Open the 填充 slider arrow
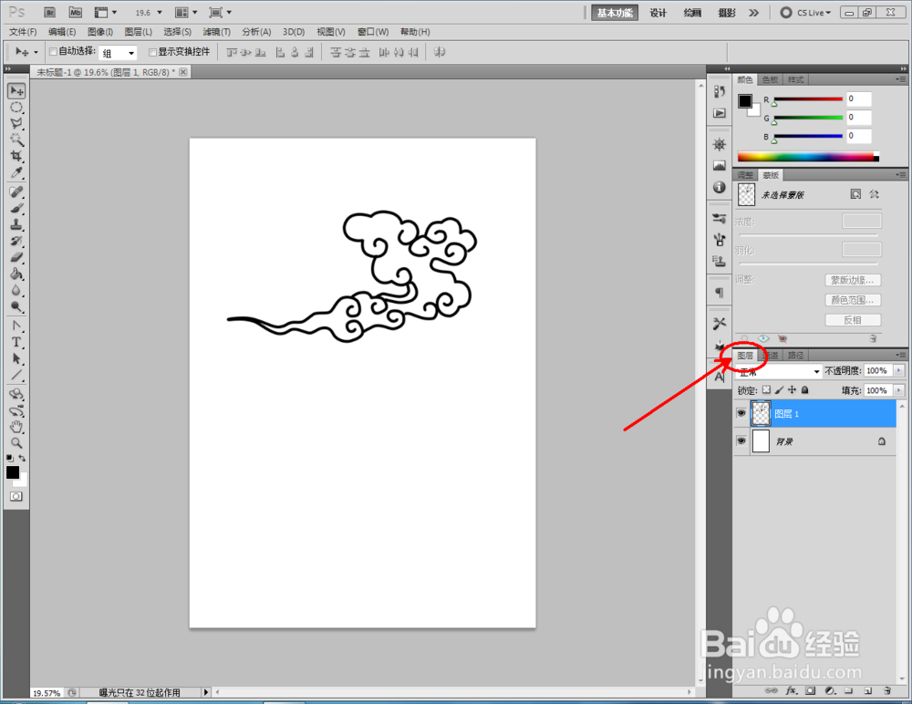Viewport: 912px width, 704px height. (899, 390)
